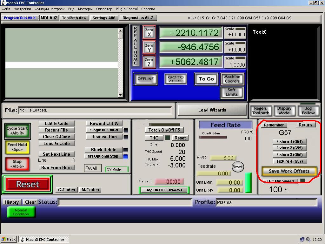Screen dimensions: 325x244
Task: Open the Вид menu
Action: [x=71, y=9]
